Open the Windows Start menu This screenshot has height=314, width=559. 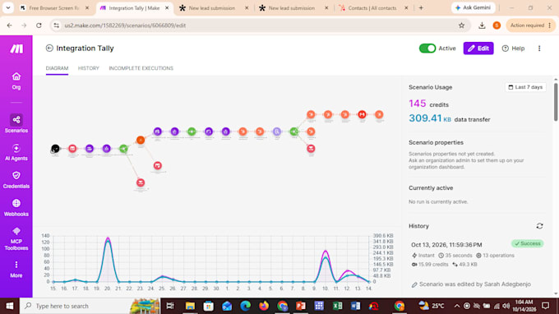(x=10, y=306)
